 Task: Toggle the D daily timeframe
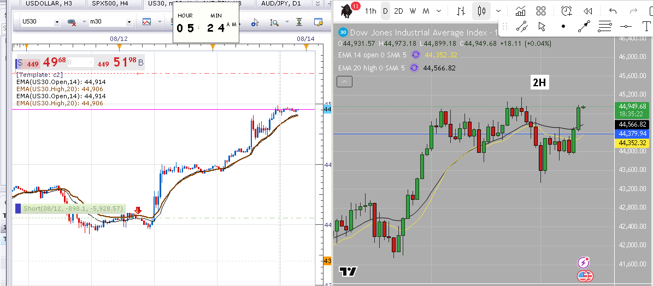click(385, 11)
